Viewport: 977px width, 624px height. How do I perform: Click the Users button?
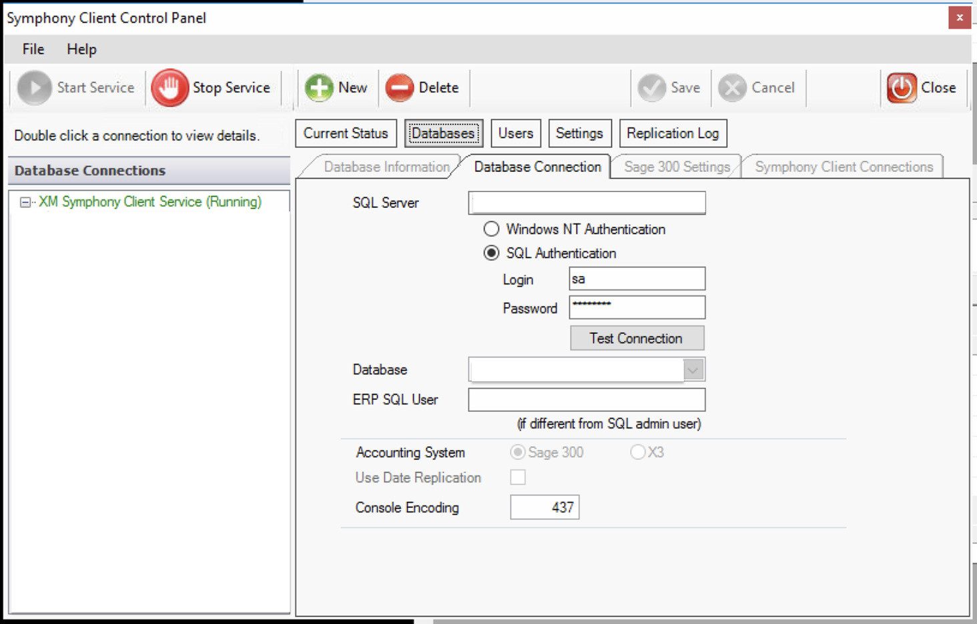click(x=516, y=133)
